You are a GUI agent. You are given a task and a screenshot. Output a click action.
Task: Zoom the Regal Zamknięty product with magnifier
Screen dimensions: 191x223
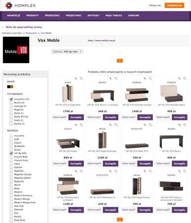[116, 125]
